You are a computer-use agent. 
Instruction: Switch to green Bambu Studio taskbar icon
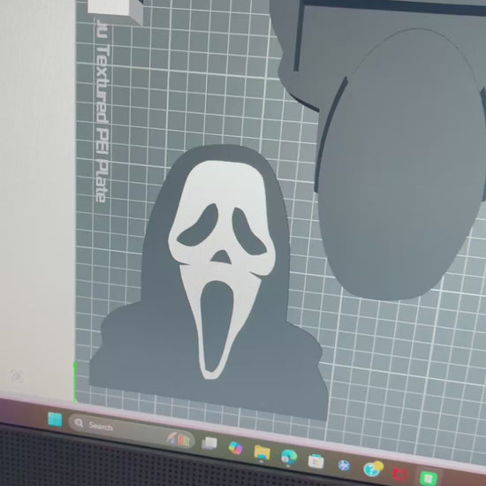(428, 478)
